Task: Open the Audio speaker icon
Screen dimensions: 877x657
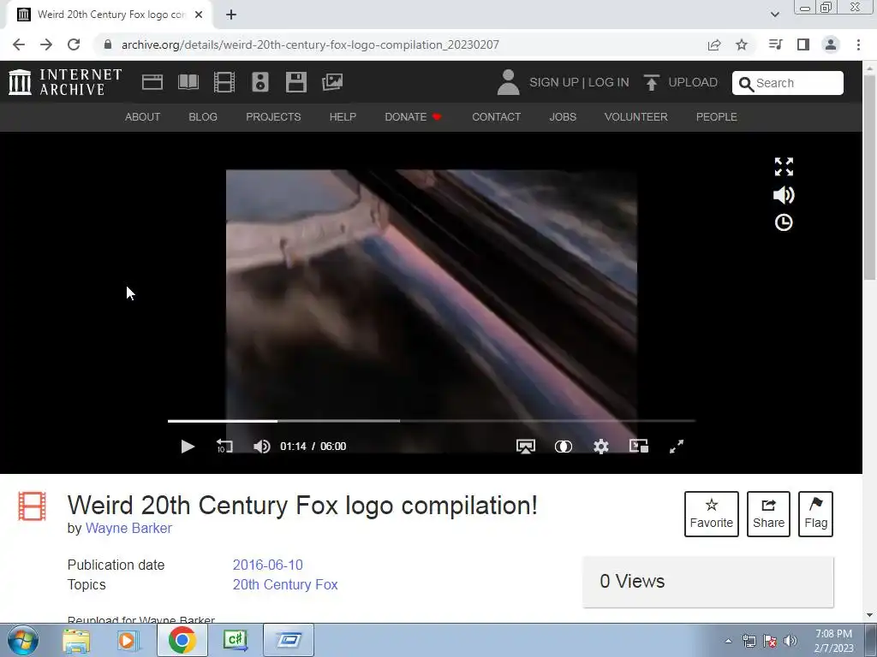Action: coord(260,82)
